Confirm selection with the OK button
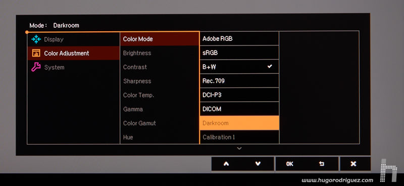 click(289, 164)
